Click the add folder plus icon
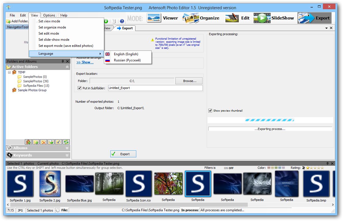 pos(36,142)
